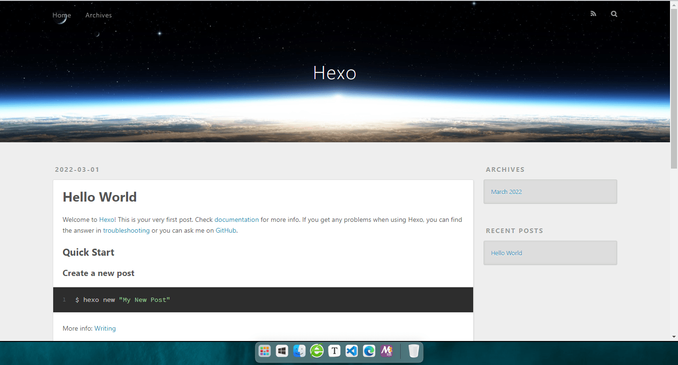Follow the documentation link
This screenshot has height=365, width=678.
tap(236, 219)
